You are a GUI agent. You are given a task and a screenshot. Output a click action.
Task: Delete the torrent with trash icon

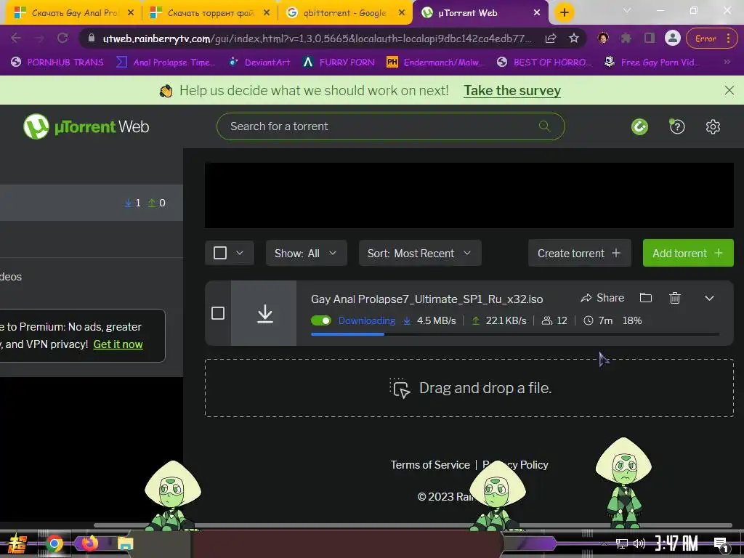675,297
